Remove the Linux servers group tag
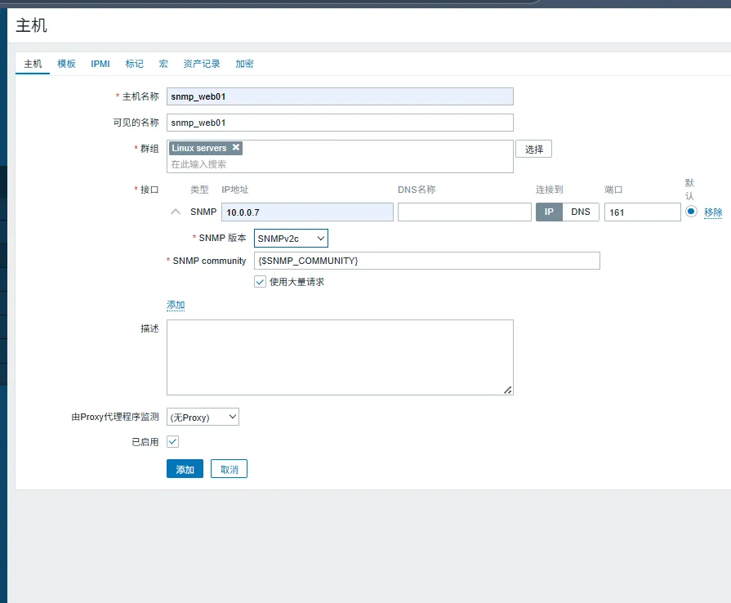 [236, 148]
